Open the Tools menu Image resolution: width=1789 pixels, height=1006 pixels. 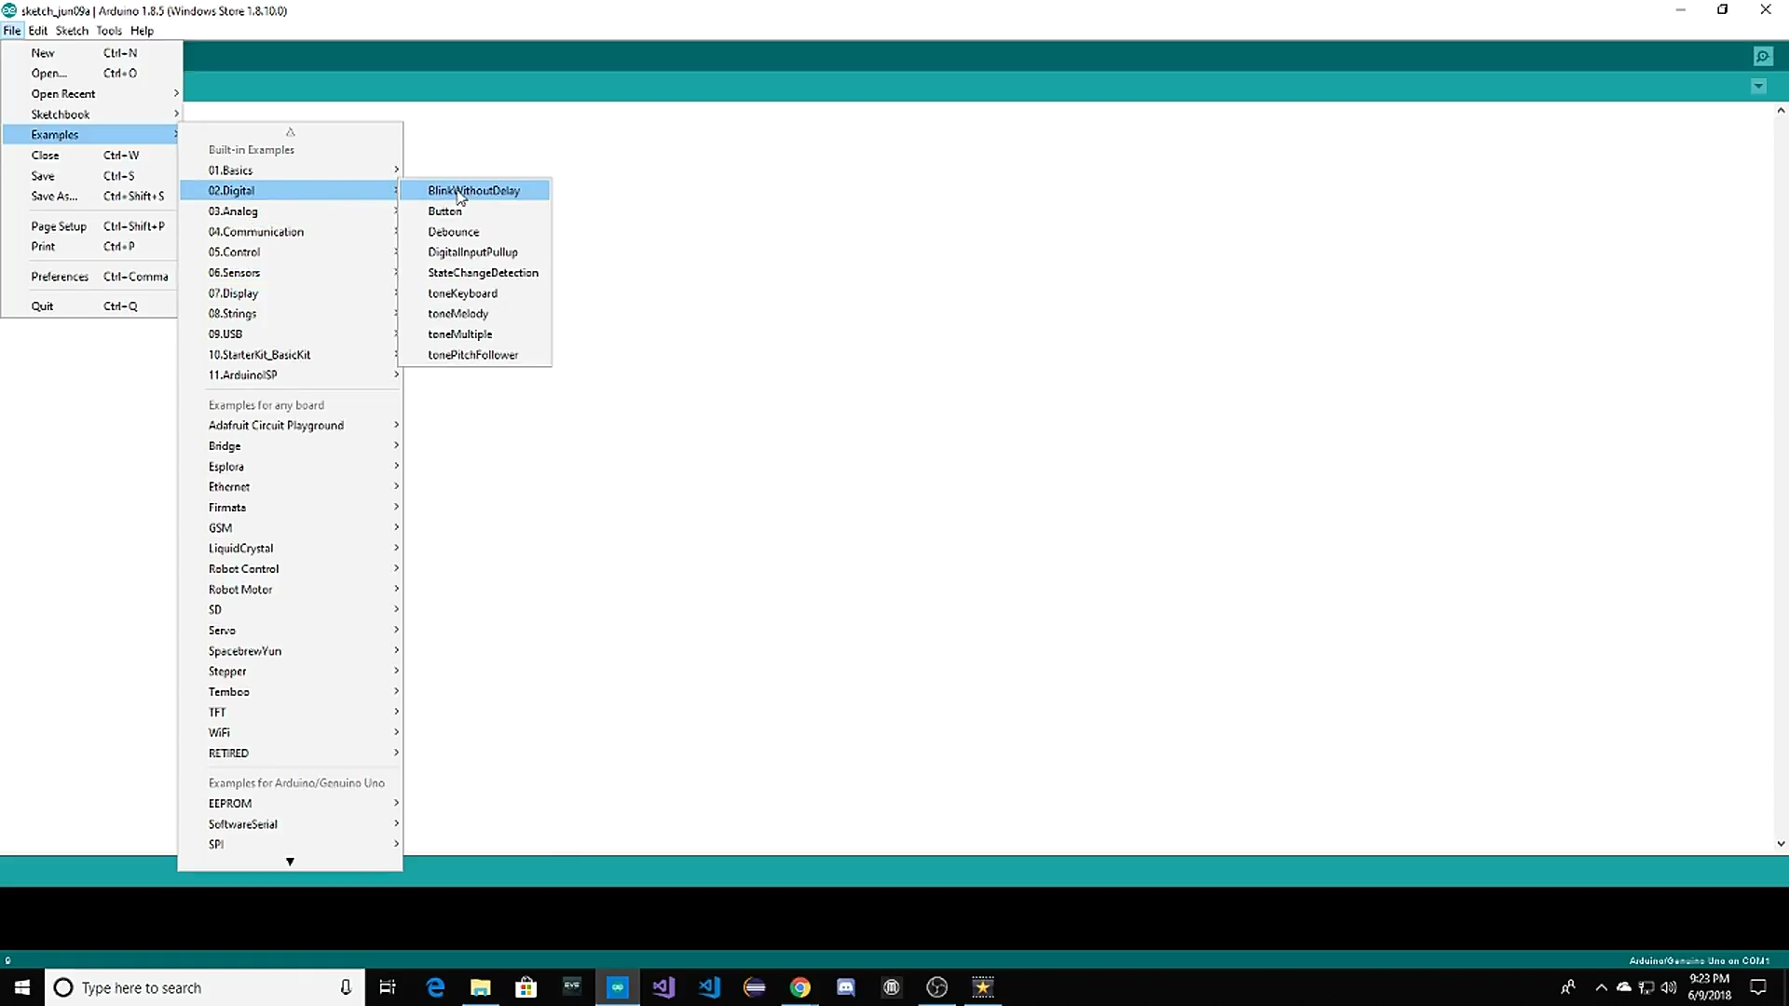109,31
